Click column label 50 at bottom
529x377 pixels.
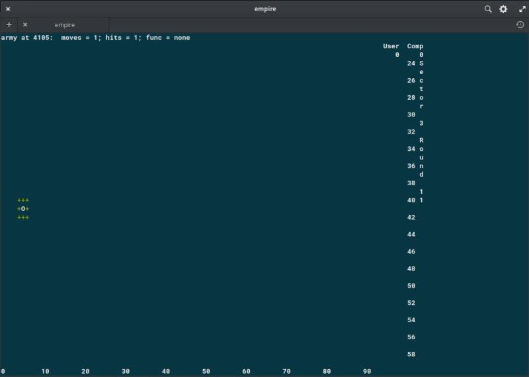click(206, 372)
